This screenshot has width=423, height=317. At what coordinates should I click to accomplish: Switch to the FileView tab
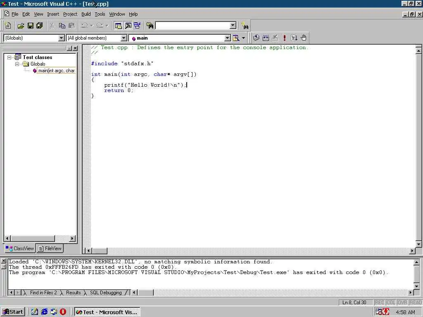click(x=50, y=248)
